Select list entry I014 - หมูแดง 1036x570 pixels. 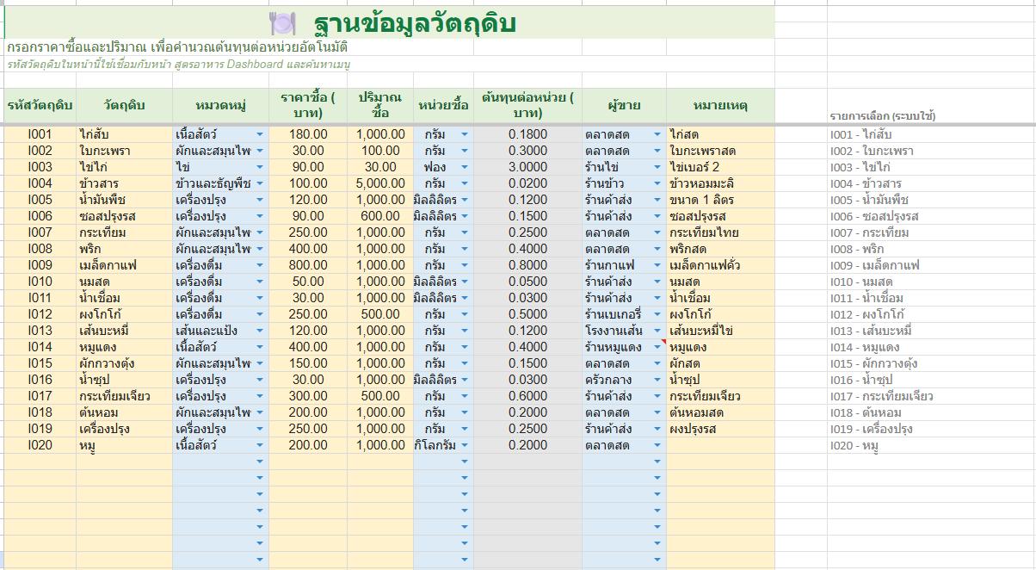pyautogui.click(x=865, y=347)
